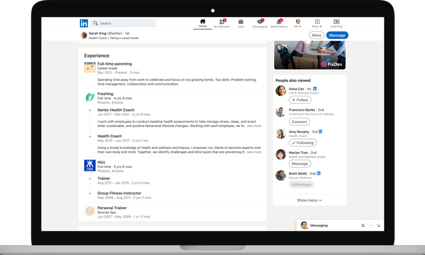Open Alma Cox's name link
This screenshot has height=255, width=425.
pos(296,89)
